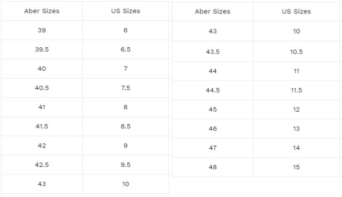Viewport: 342px width, 197px height.
Task: Click US size 9 cell
Action: tap(126, 145)
